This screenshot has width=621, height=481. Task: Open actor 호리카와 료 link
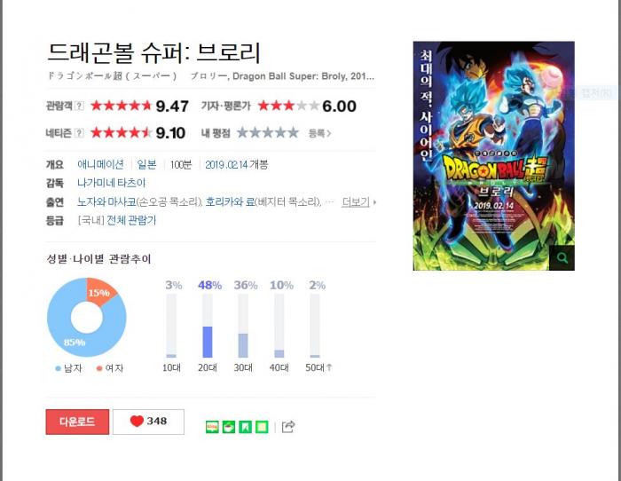point(230,202)
